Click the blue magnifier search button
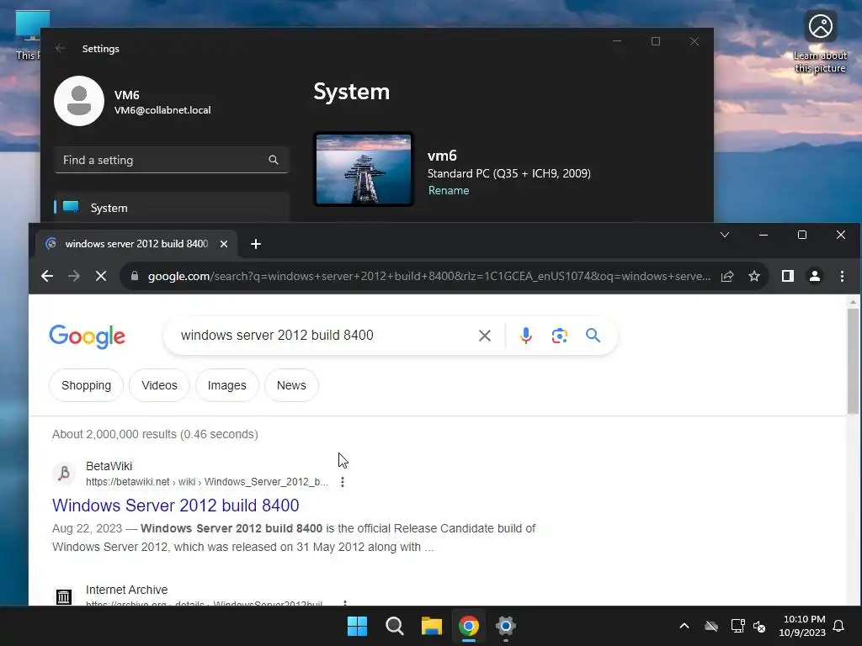The height and width of the screenshot is (646, 862). (x=593, y=335)
